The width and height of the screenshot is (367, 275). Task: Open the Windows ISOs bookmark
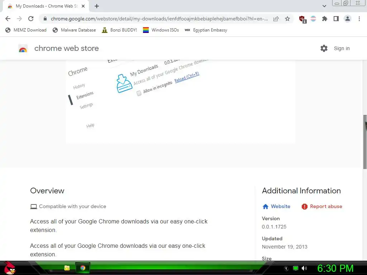point(161,30)
